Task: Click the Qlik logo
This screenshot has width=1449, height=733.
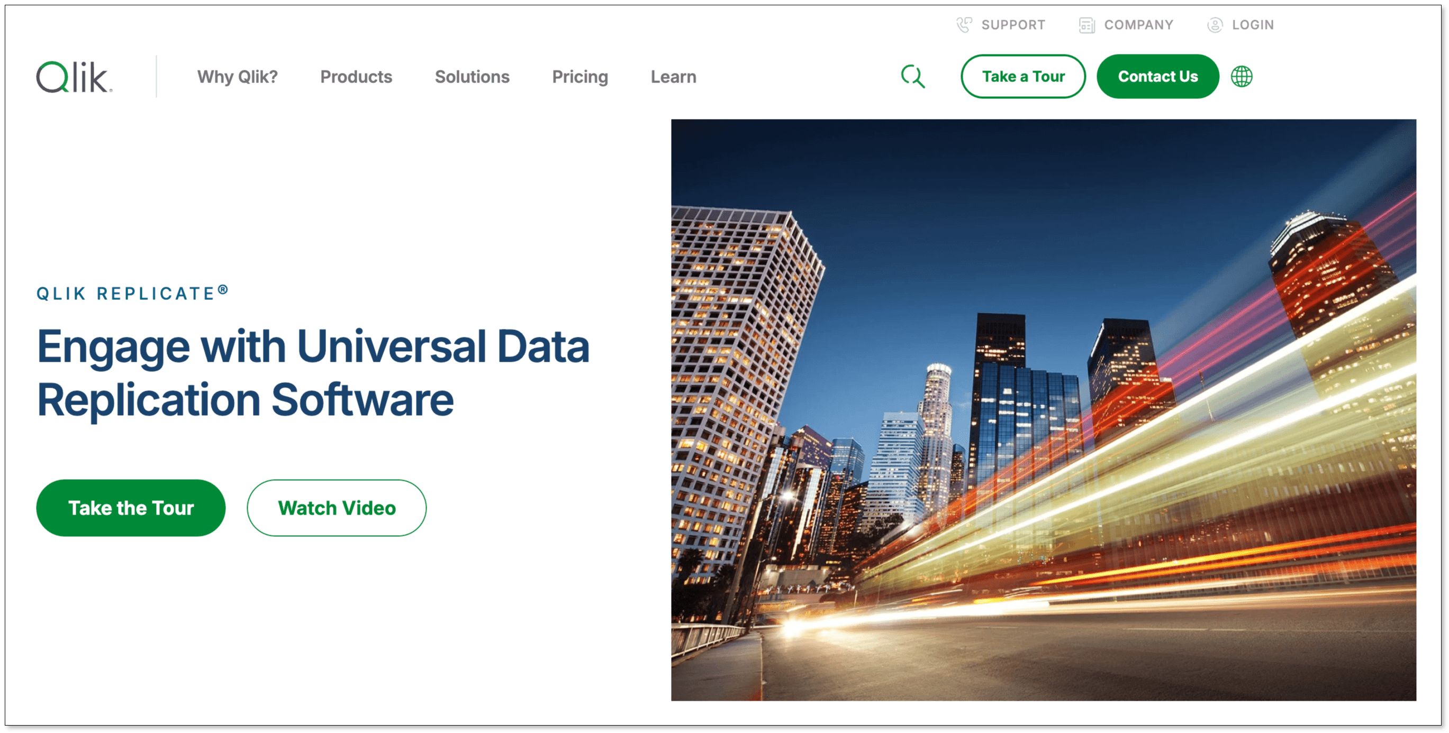Action: [74, 77]
